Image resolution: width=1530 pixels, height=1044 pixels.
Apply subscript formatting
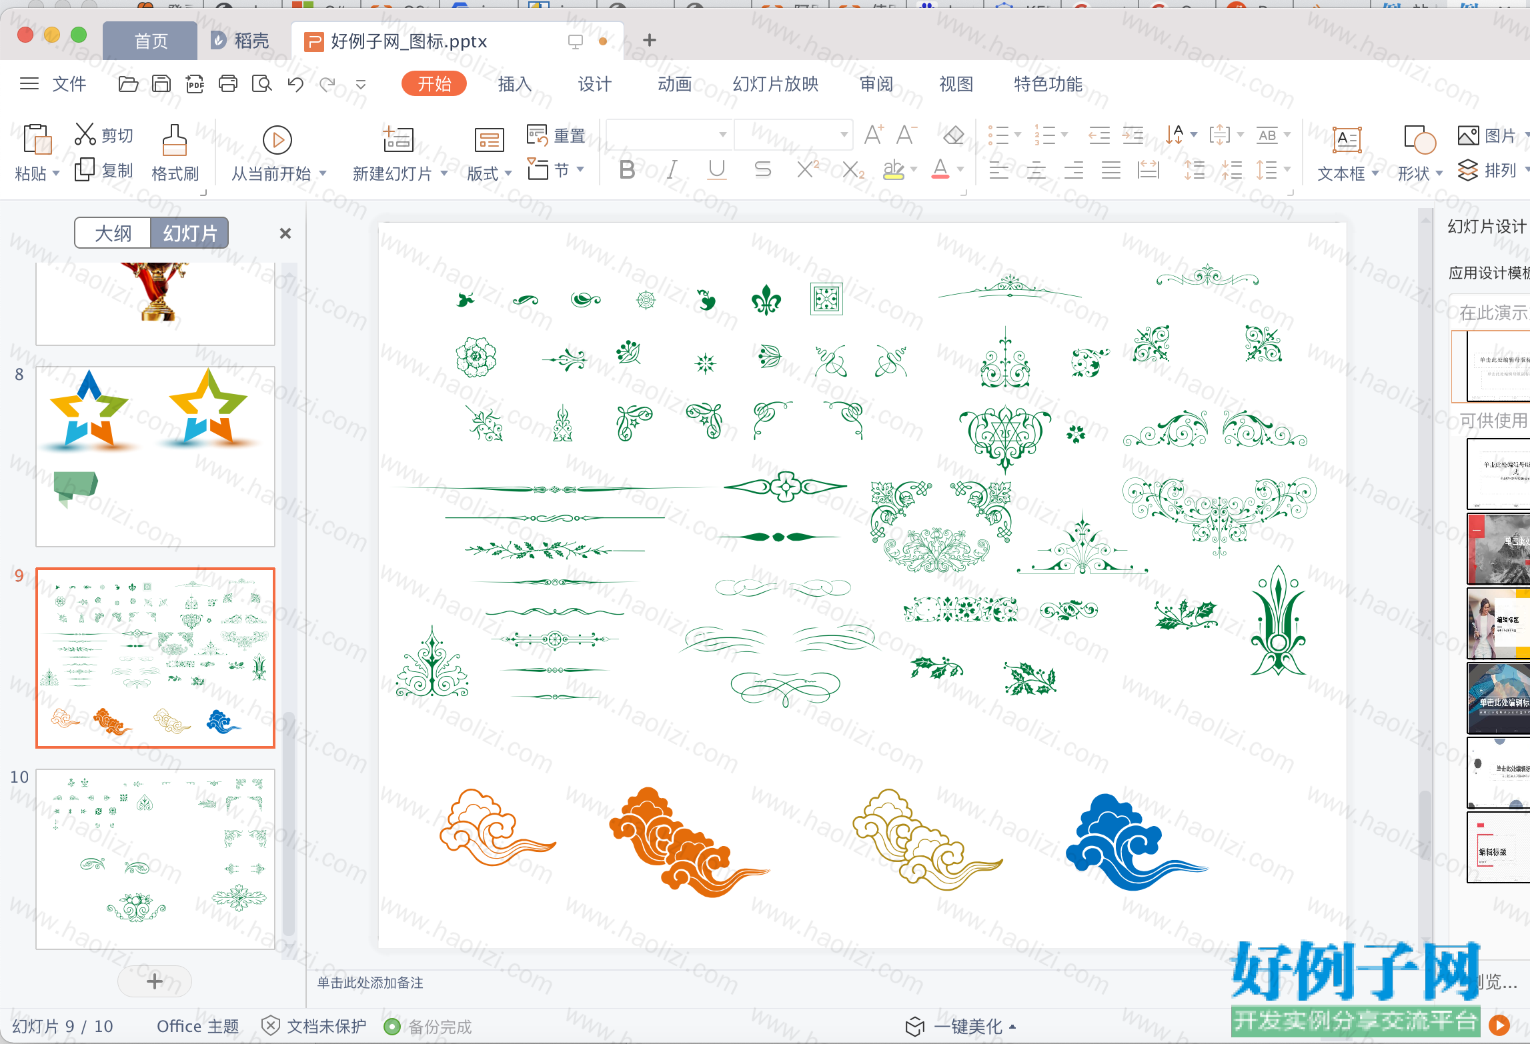(x=852, y=170)
